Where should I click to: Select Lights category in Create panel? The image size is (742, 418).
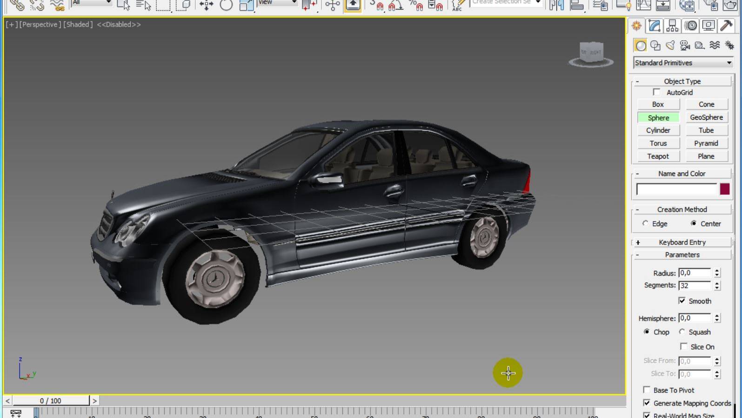(x=670, y=45)
